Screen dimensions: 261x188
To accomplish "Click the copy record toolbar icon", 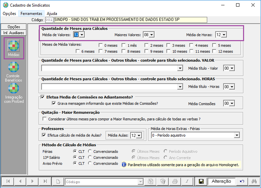I will click(x=151, y=181).
